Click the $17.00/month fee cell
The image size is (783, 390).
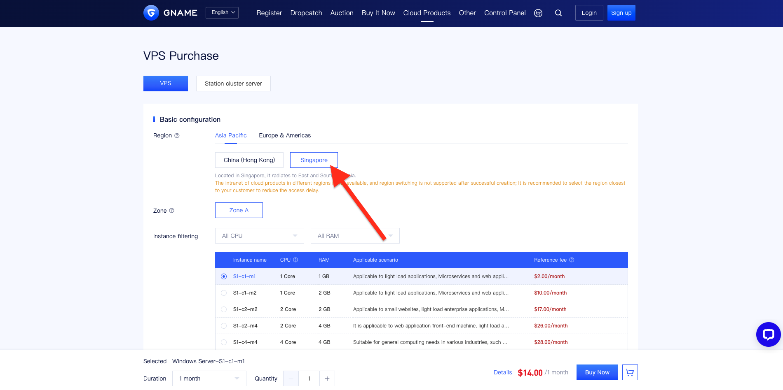click(x=550, y=309)
